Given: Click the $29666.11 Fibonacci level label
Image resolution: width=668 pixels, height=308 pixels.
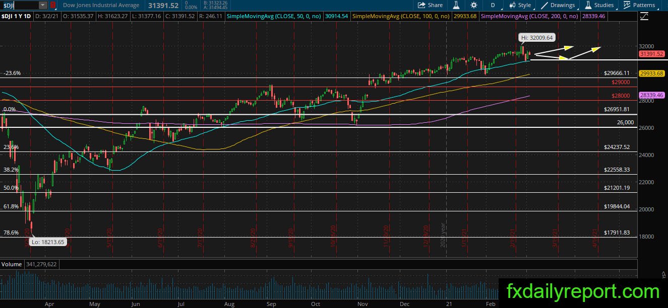Looking at the screenshot, I should coord(617,73).
